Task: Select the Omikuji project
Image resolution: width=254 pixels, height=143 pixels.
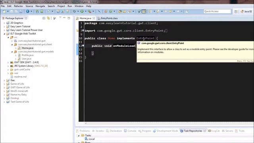Action: coord(15,98)
